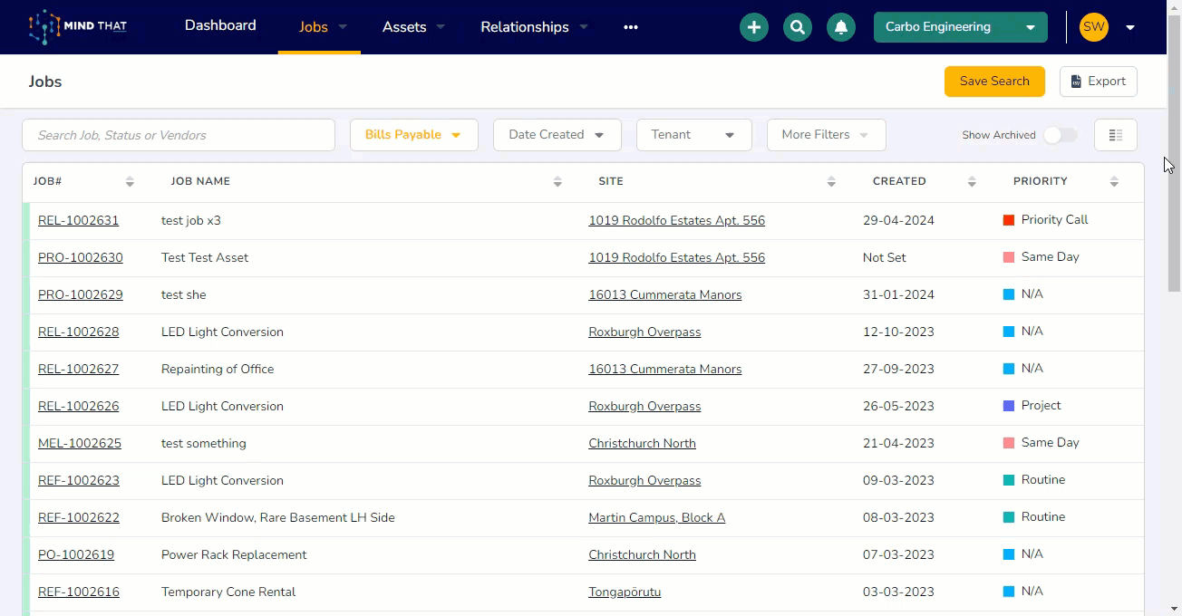Expand the Bills Payable filter dropdown
1182x616 pixels.
coord(413,135)
